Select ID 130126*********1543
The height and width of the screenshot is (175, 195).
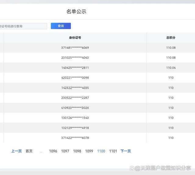[x=75, y=118]
